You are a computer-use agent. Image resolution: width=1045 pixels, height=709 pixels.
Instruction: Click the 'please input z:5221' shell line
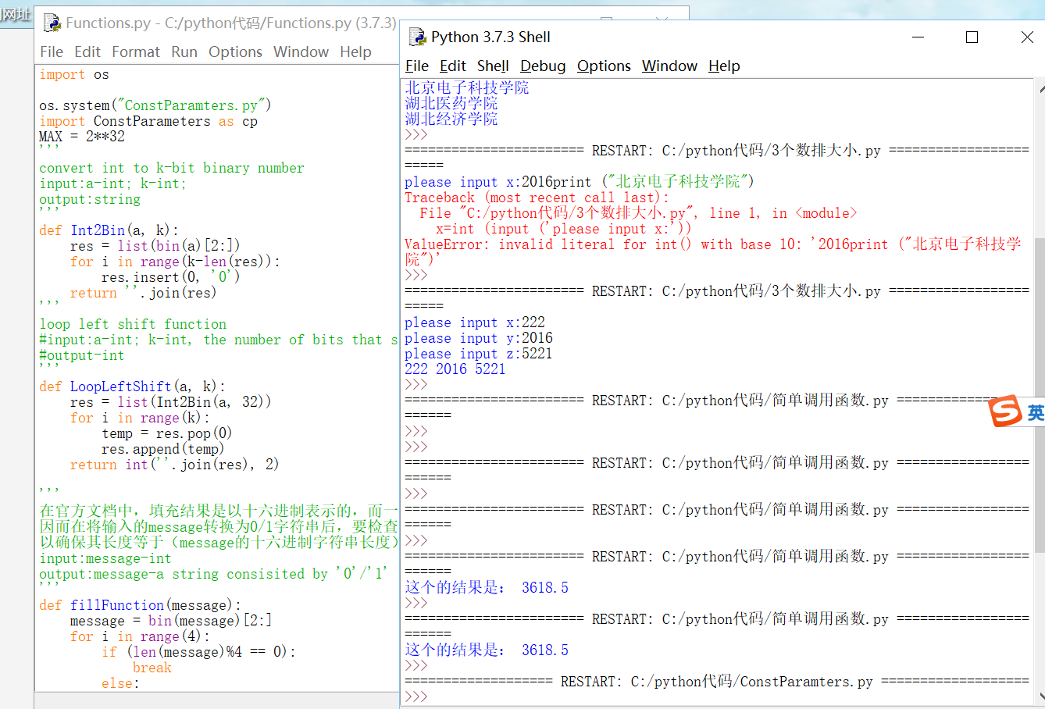[479, 354]
